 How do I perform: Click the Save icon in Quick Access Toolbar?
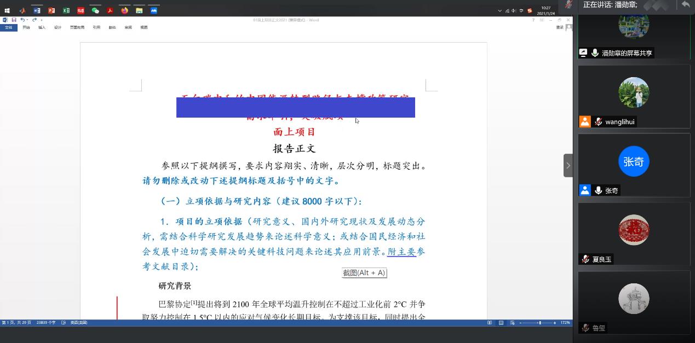(x=14, y=20)
